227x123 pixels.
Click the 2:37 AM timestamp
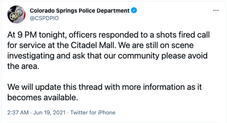click(x=18, y=113)
